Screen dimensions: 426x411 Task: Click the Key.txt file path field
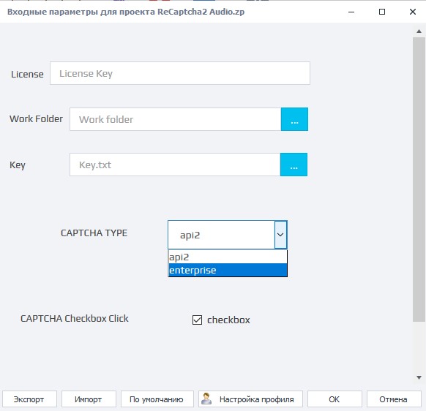point(175,165)
